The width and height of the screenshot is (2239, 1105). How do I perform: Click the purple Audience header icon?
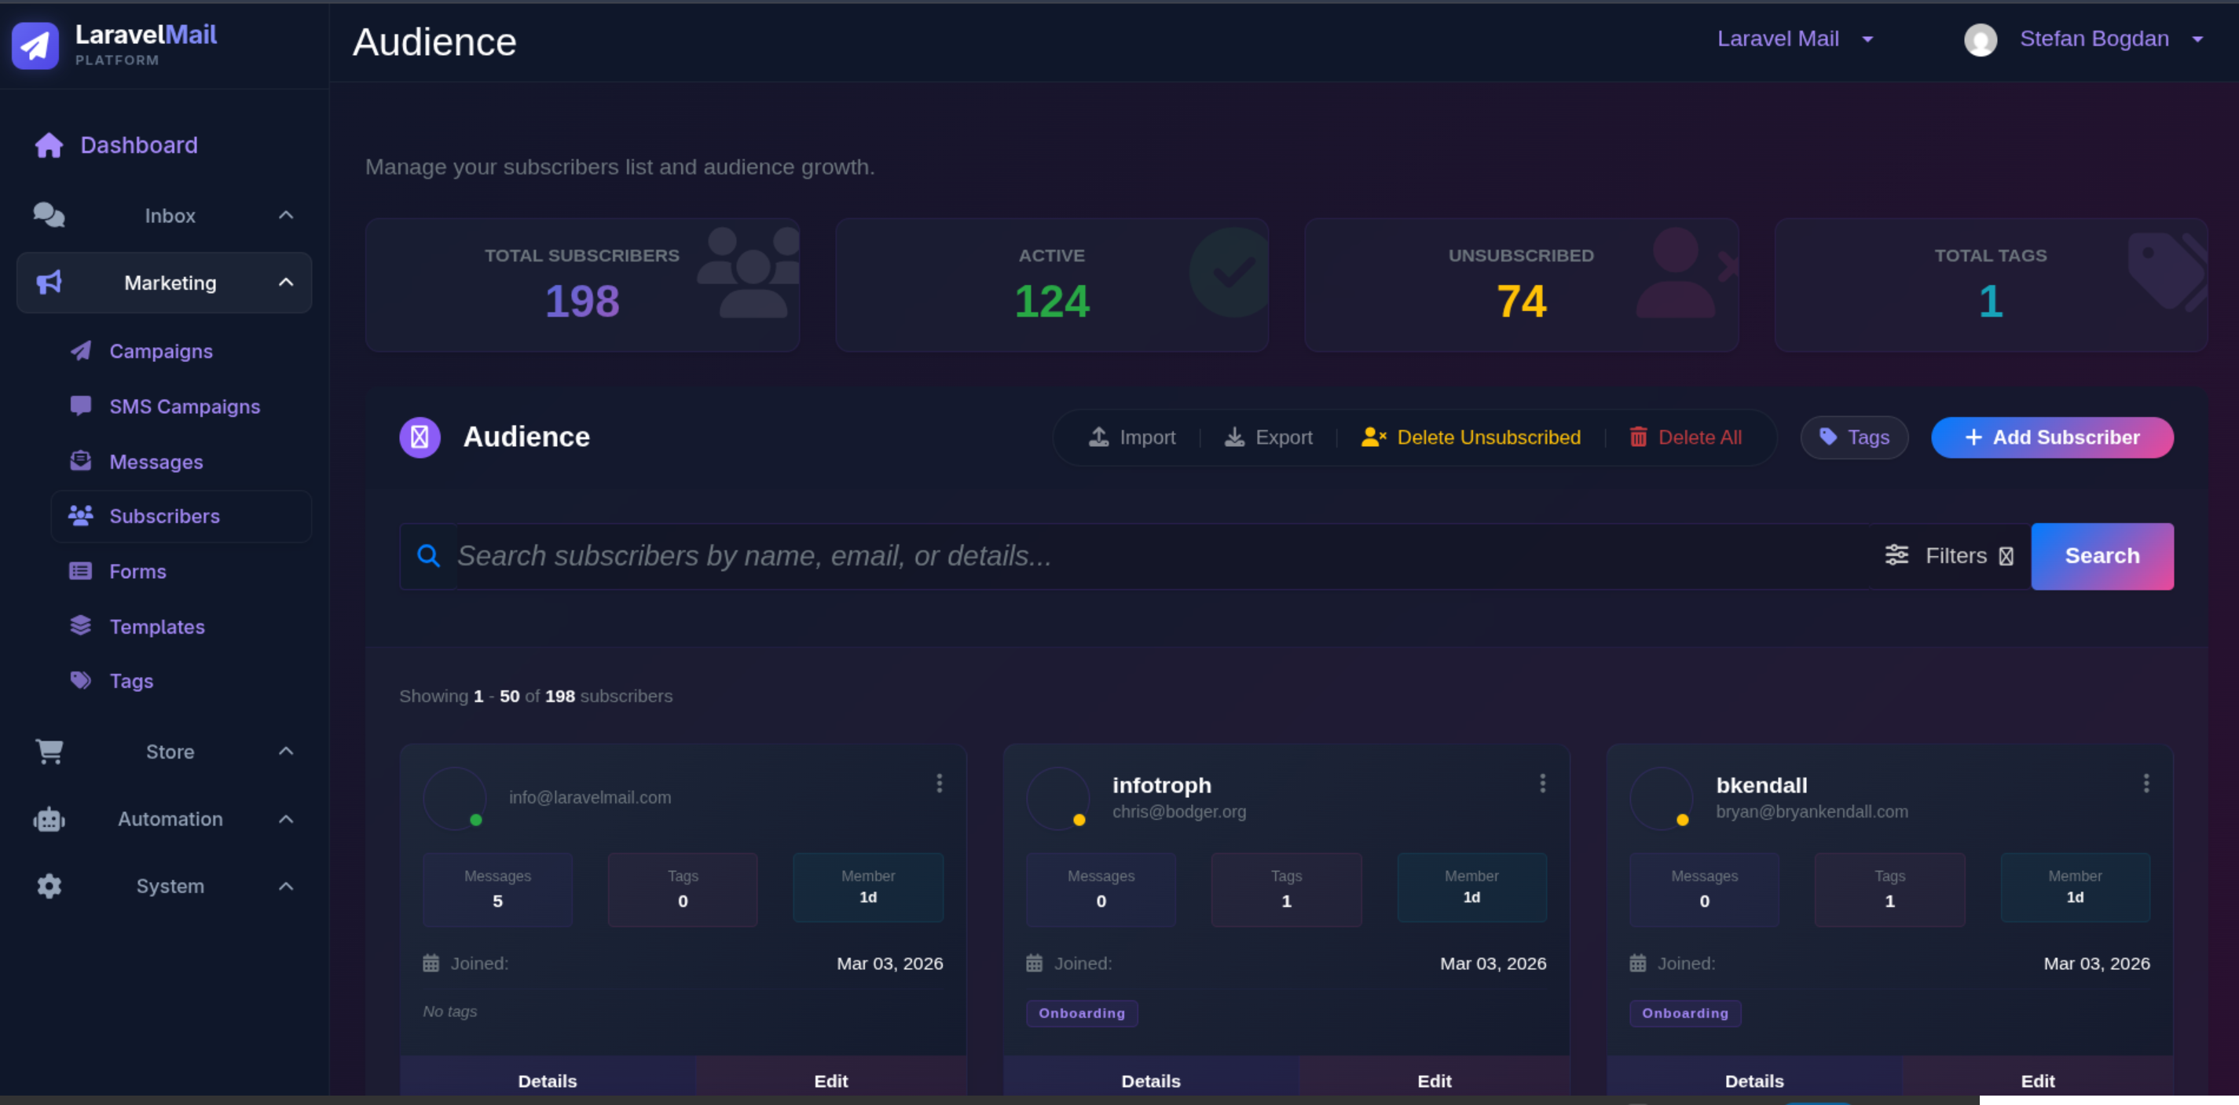click(420, 437)
